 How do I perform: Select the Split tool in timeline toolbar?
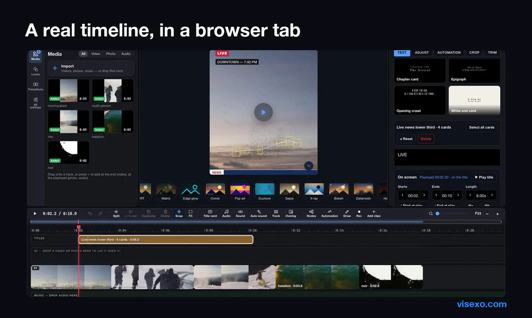[x=116, y=213]
